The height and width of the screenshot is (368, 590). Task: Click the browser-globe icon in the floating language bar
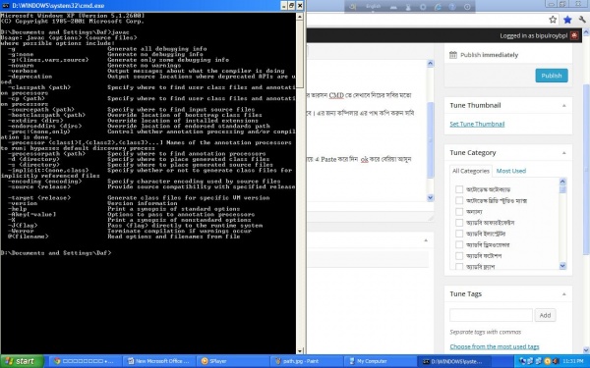tap(438, 7)
